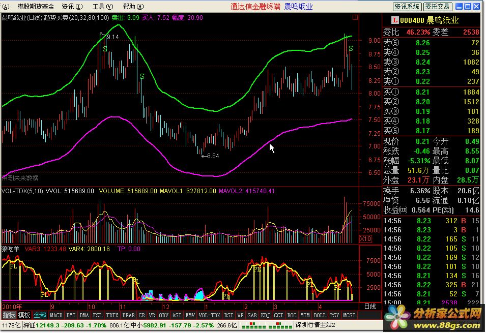486x333 pixels.
Task: Switch to the EMV indicator
Action: (x=190, y=315)
